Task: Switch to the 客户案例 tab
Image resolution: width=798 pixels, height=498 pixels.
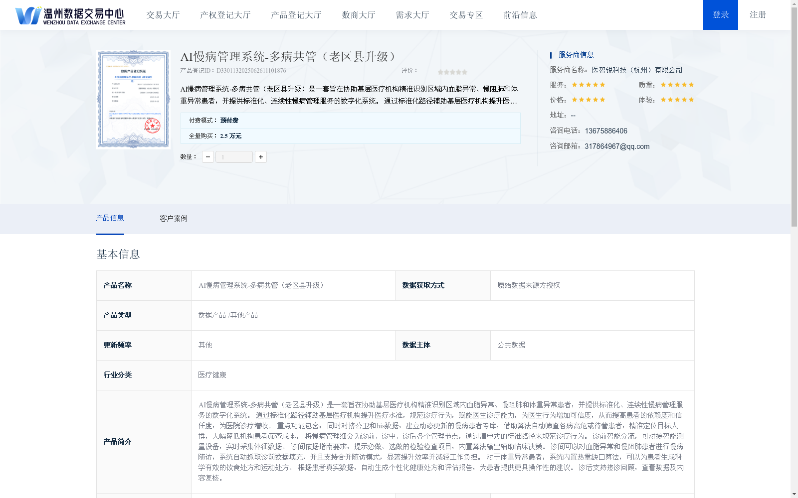Action: pyautogui.click(x=174, y=219)
